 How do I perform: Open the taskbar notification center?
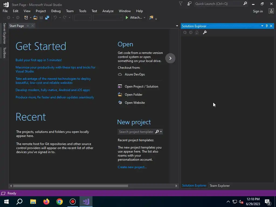[268, 202]
